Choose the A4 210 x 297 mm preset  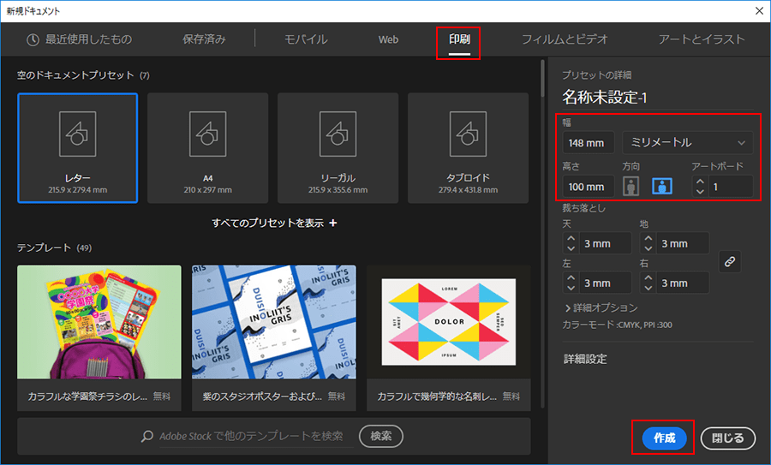tap(207, 148)
